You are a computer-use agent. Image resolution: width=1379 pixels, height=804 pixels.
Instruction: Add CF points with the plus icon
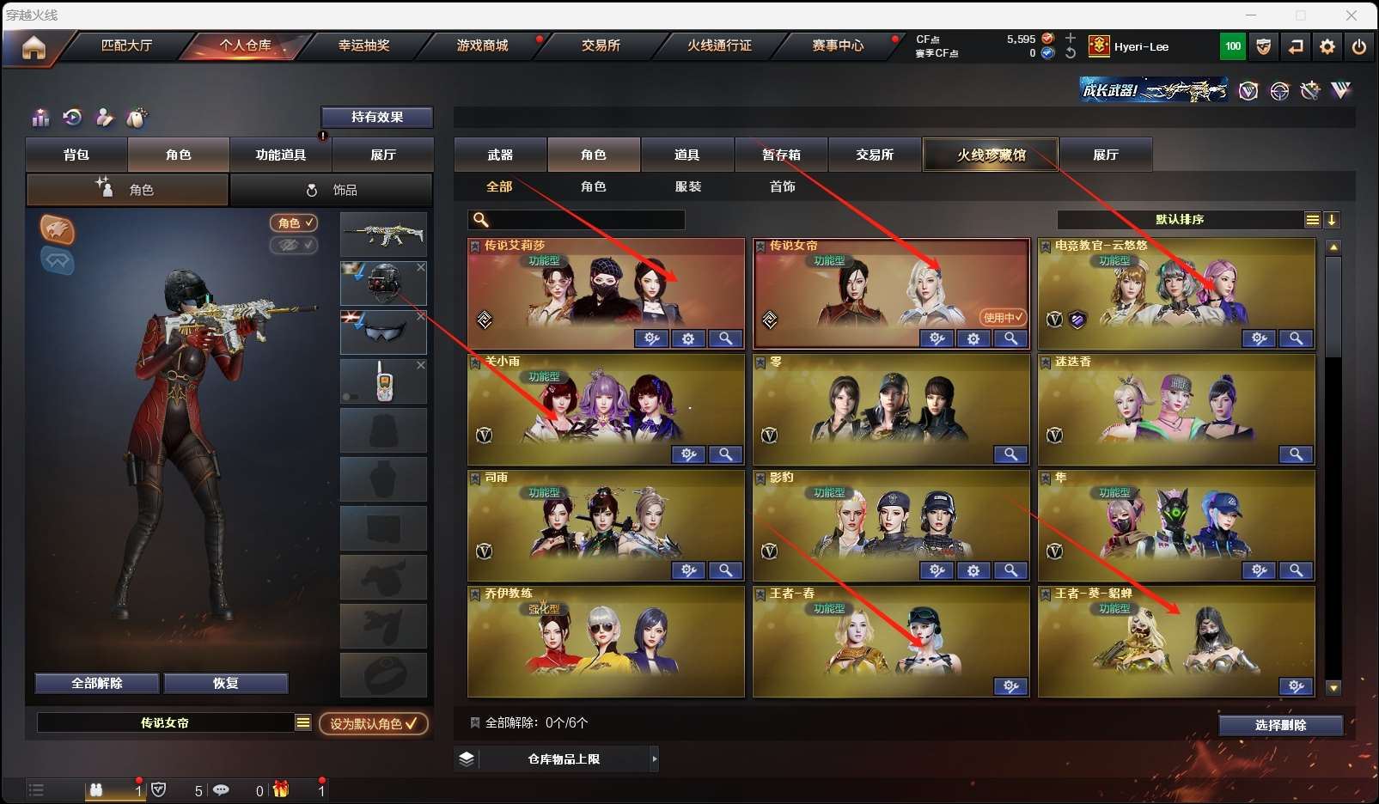[x=1070, y=39]
